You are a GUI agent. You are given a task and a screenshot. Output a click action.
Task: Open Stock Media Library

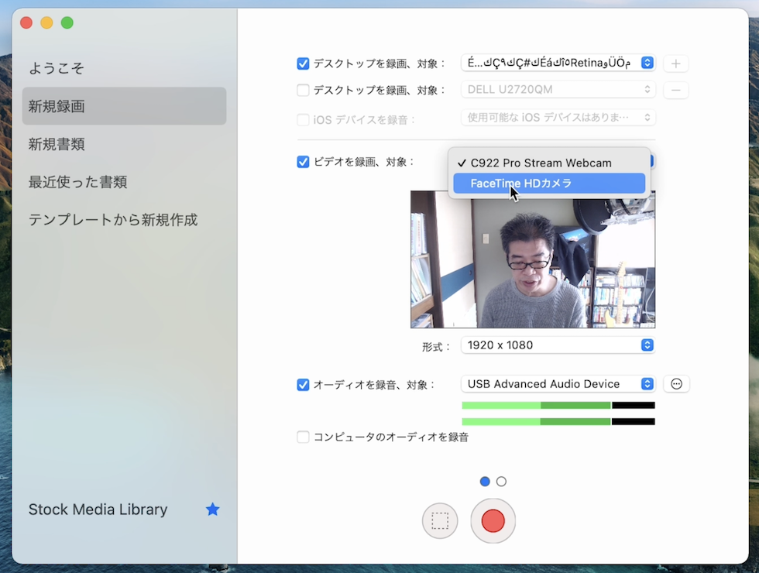[98, 510]
